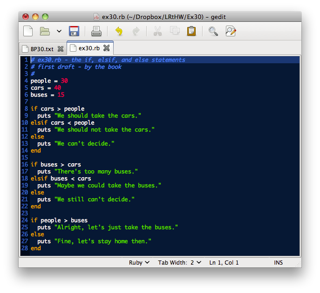Image resolution: width=320 pixels, height=293 pixels.
Task: Toggle the INS insert mode indicator
Action: click(278, 262)
